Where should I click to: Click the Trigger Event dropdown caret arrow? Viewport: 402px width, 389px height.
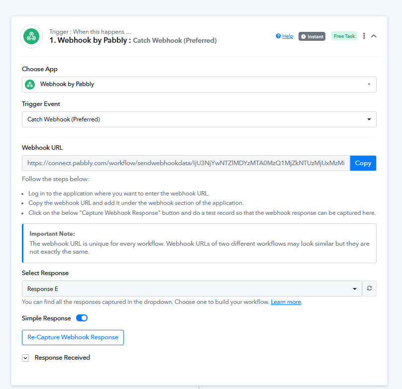tap(369, 119)
